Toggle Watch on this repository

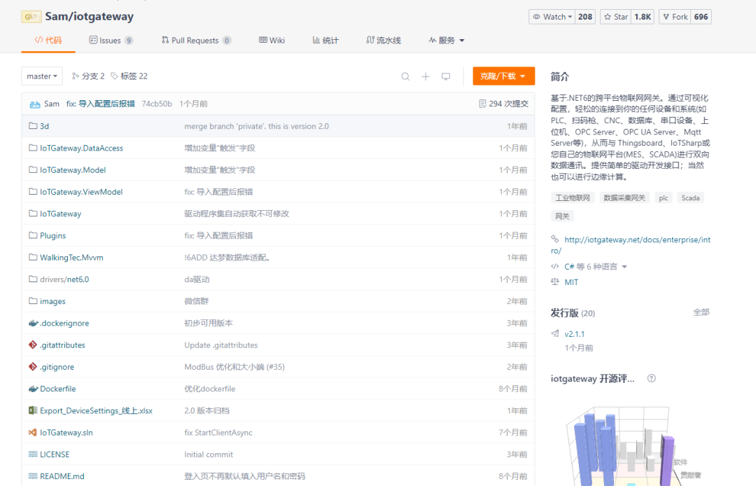552,17
